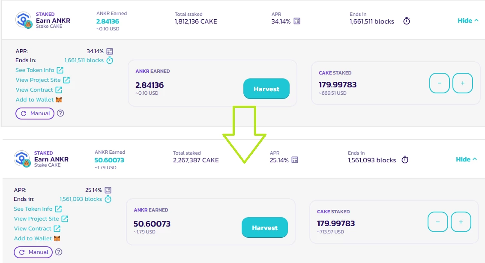This screenshot has width=485, height=263.
Task: Harvest 2.84136 ANKR earned
Action: click(266, 89)
